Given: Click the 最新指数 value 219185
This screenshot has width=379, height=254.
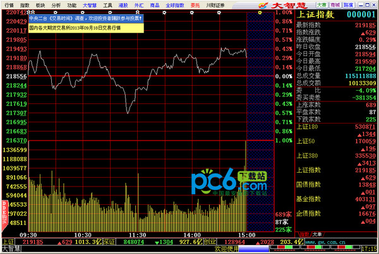Looking at the screenshot, I should pyautogui.click(x=366, y=25).
